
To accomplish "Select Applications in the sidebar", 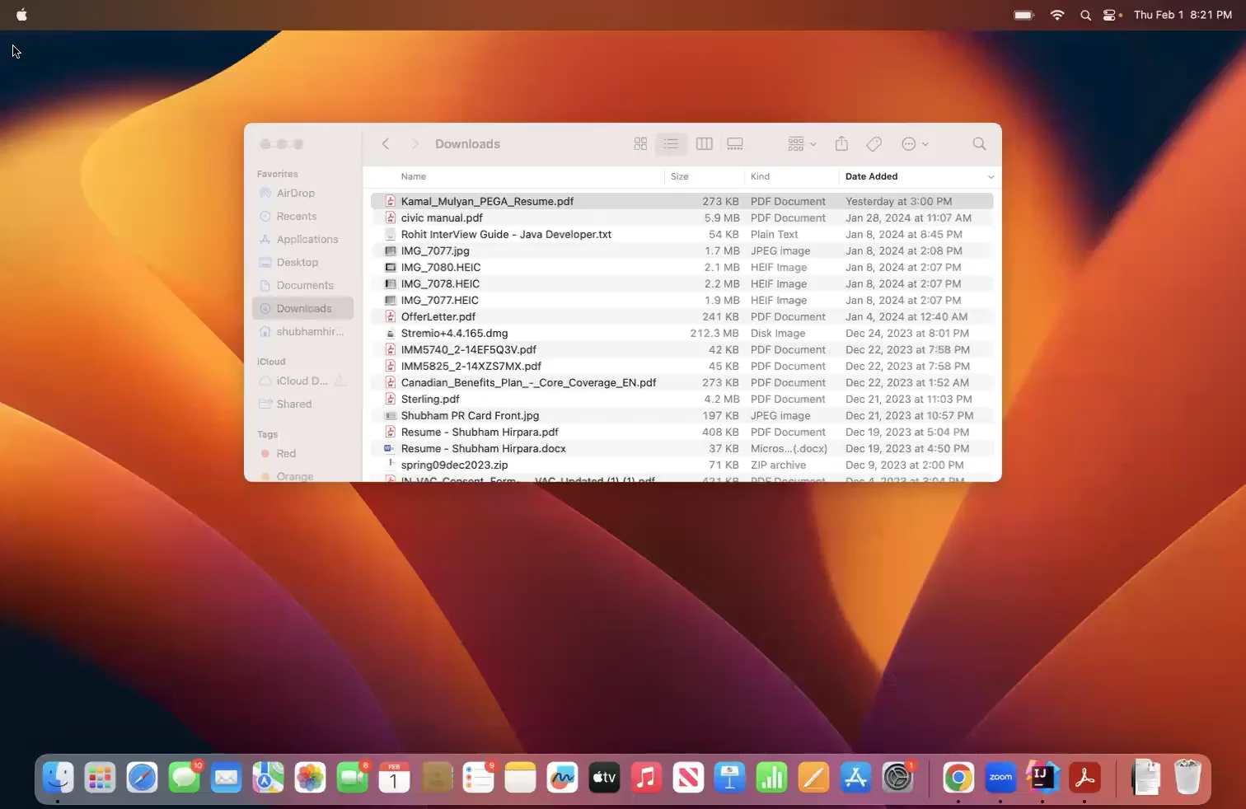I will 307,239.
